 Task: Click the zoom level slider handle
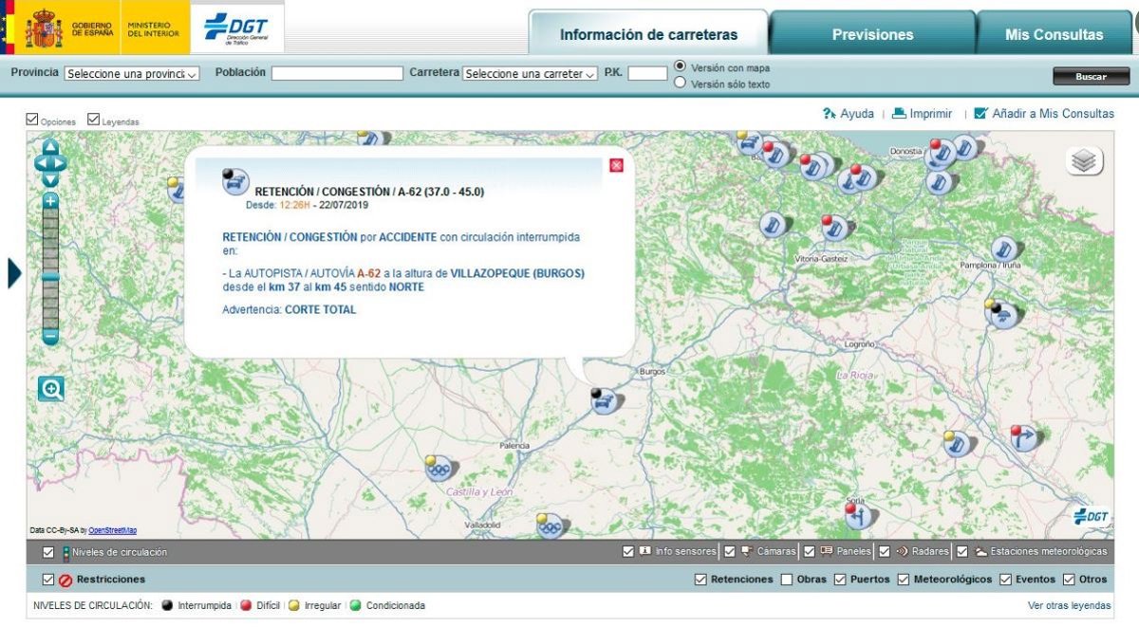click(x=50, y=277)
